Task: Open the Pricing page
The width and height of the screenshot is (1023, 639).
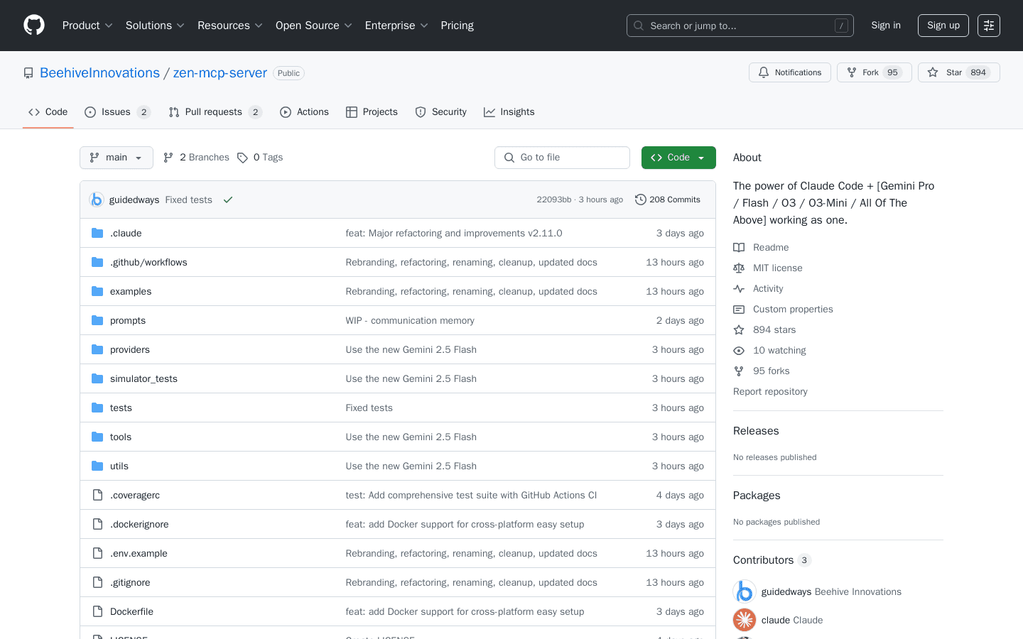Action: pos(457,26)
